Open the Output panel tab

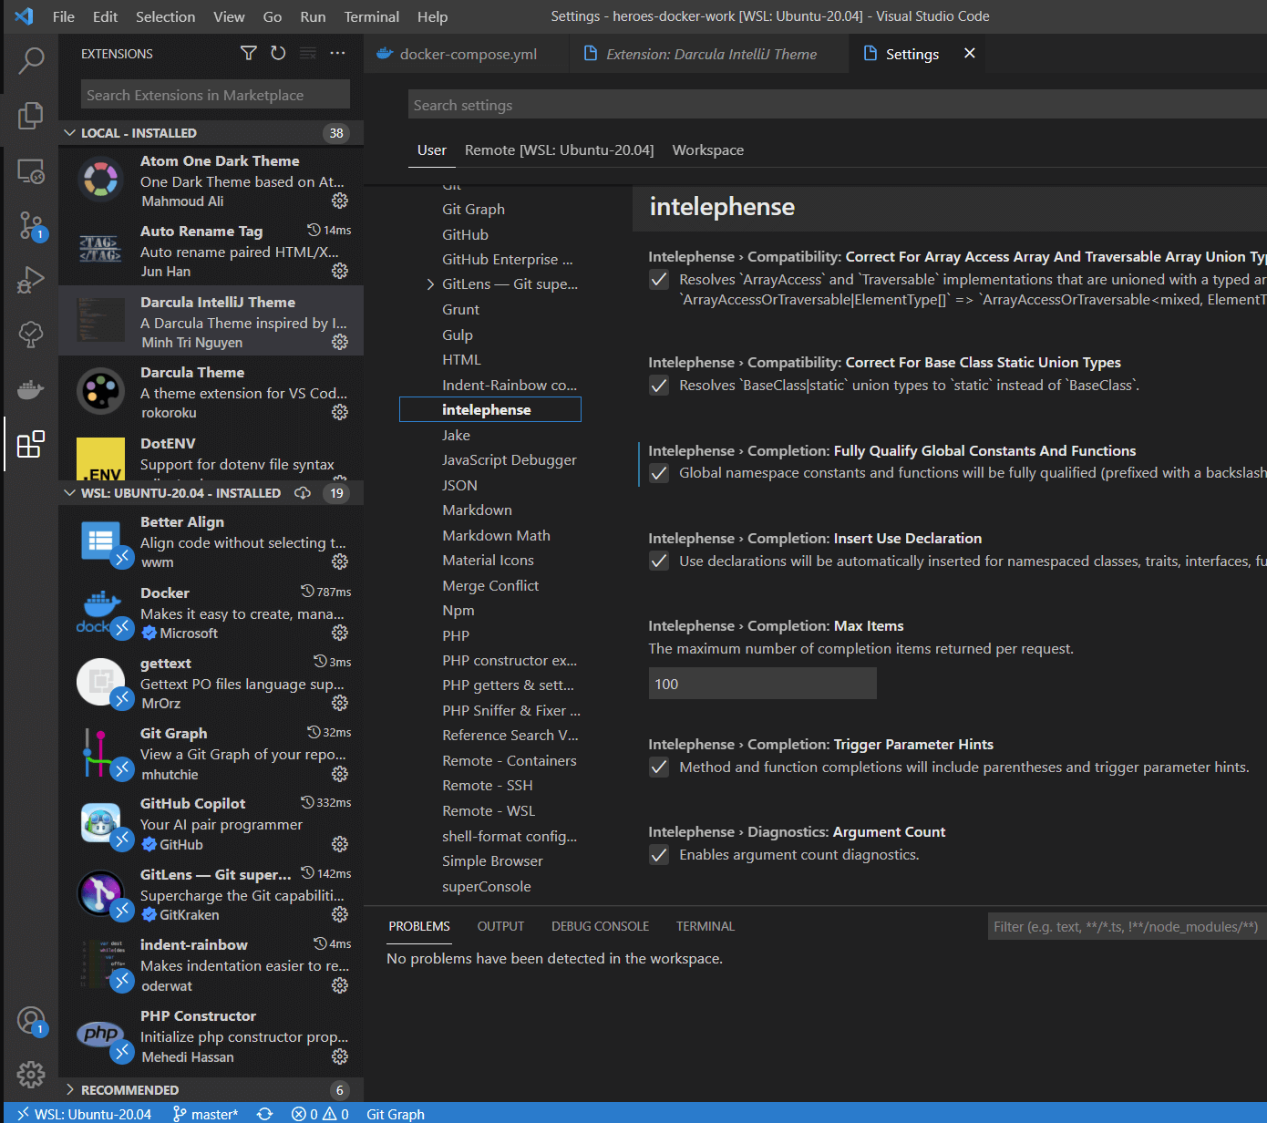pos(500,926)
